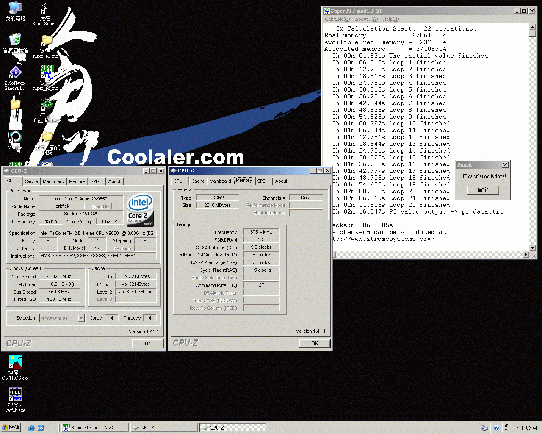Launch the green SUPER pi shortcut icon
Screen dimensions: 542x434
coord(47,78)
